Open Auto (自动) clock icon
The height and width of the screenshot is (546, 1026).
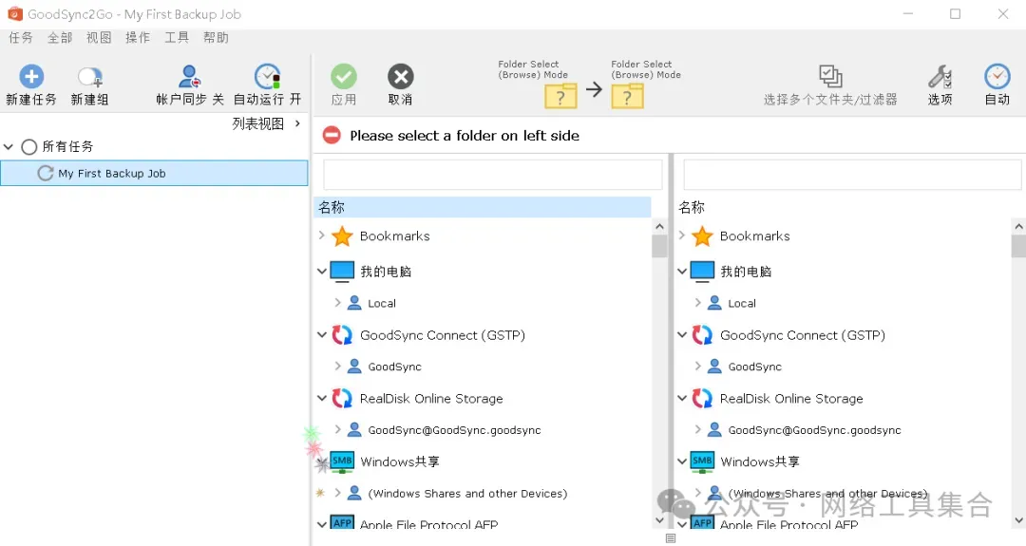tap(997, 77)
